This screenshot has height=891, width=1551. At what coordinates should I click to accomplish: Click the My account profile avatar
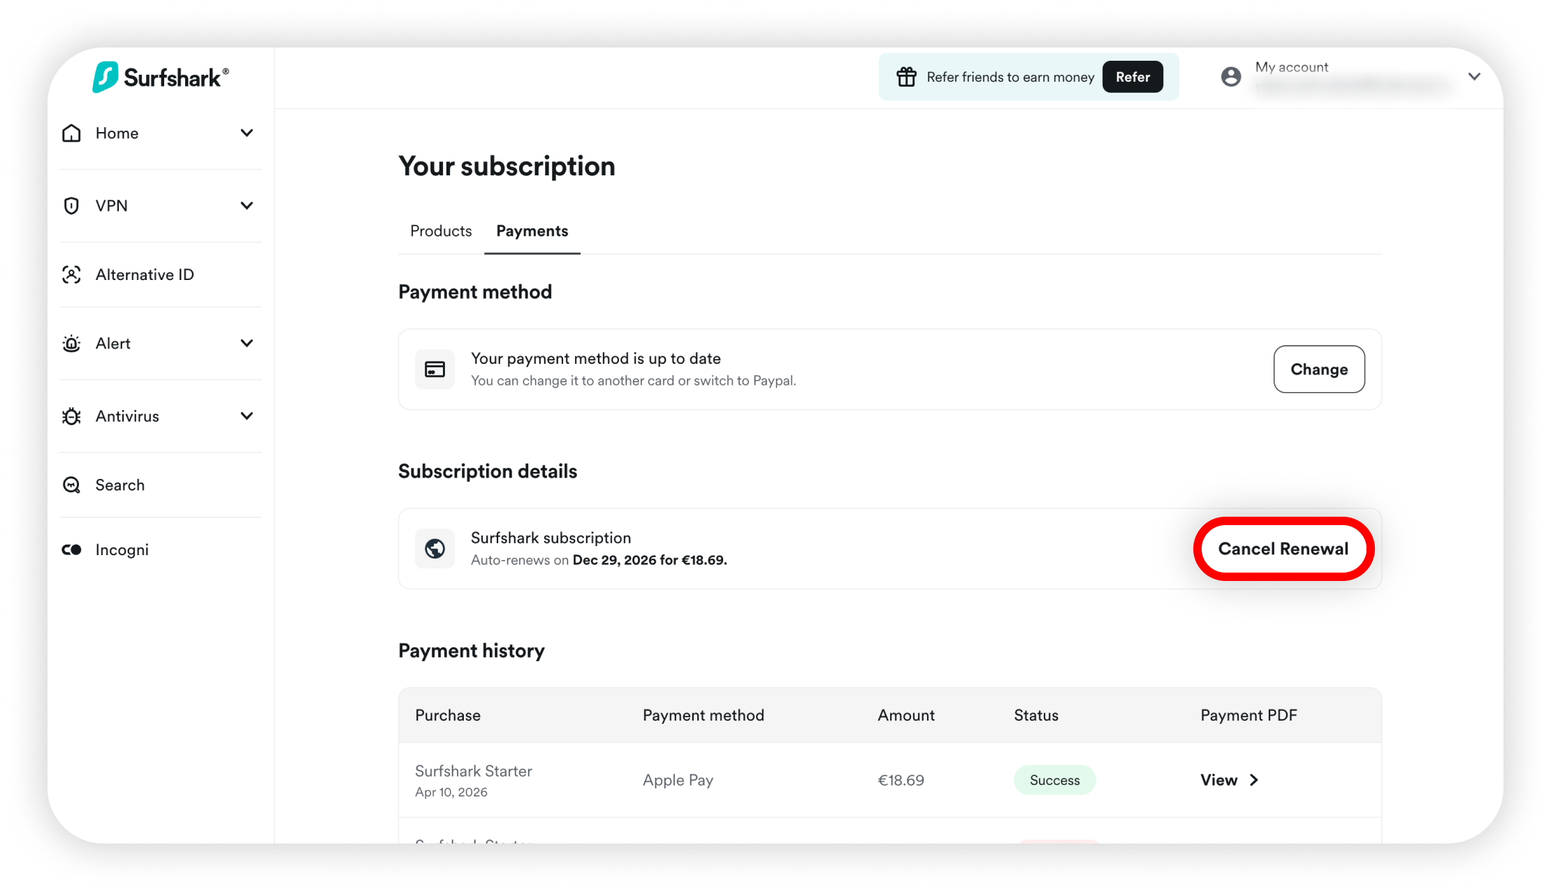1231,77
